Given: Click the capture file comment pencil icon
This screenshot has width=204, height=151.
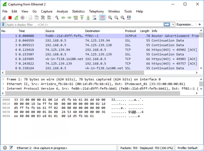Looking at the screenshot, I should (x=11, y=148).
